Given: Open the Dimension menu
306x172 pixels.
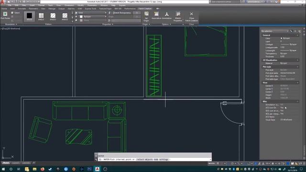Looking at the screenshot, I should pos(69,5).
